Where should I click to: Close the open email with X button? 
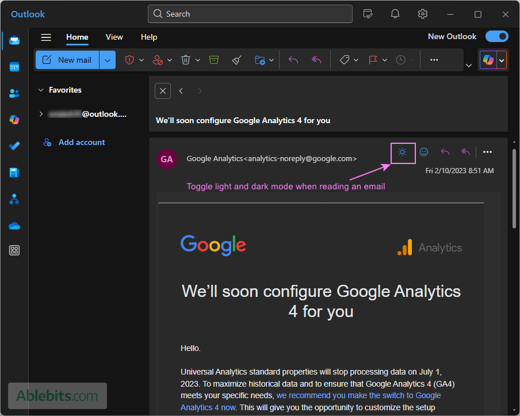pyautogui.click(x=163, y=91)
